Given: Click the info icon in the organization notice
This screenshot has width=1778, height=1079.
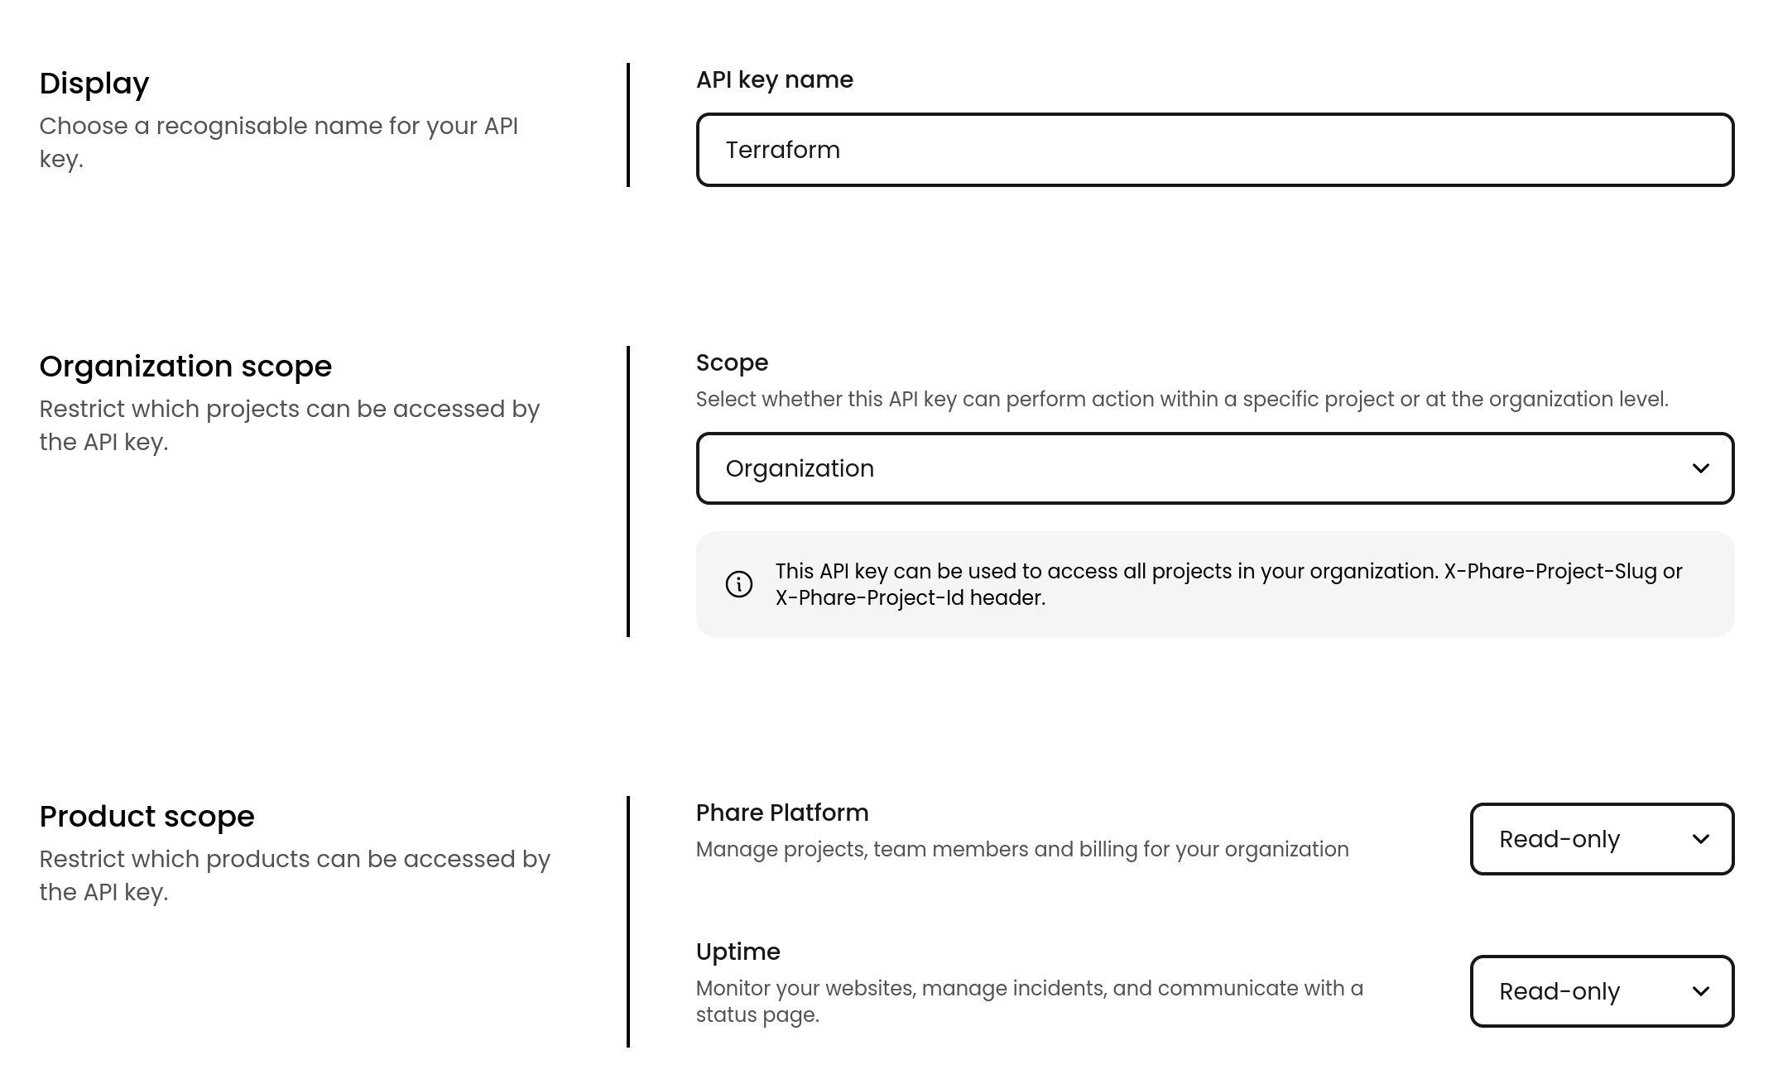Looking at the screenshot, I should coord(738,584).
